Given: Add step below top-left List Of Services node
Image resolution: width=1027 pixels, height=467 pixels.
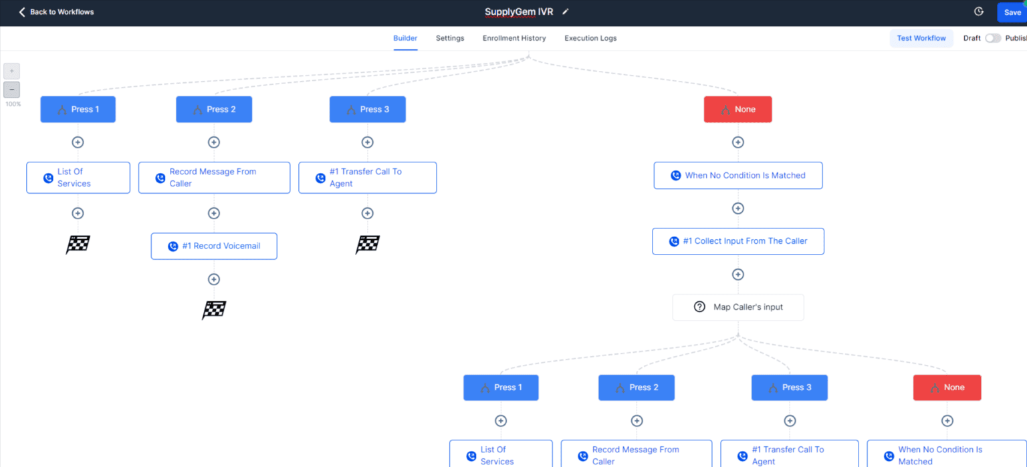Looking at the screenshot, I should [78, 213].
